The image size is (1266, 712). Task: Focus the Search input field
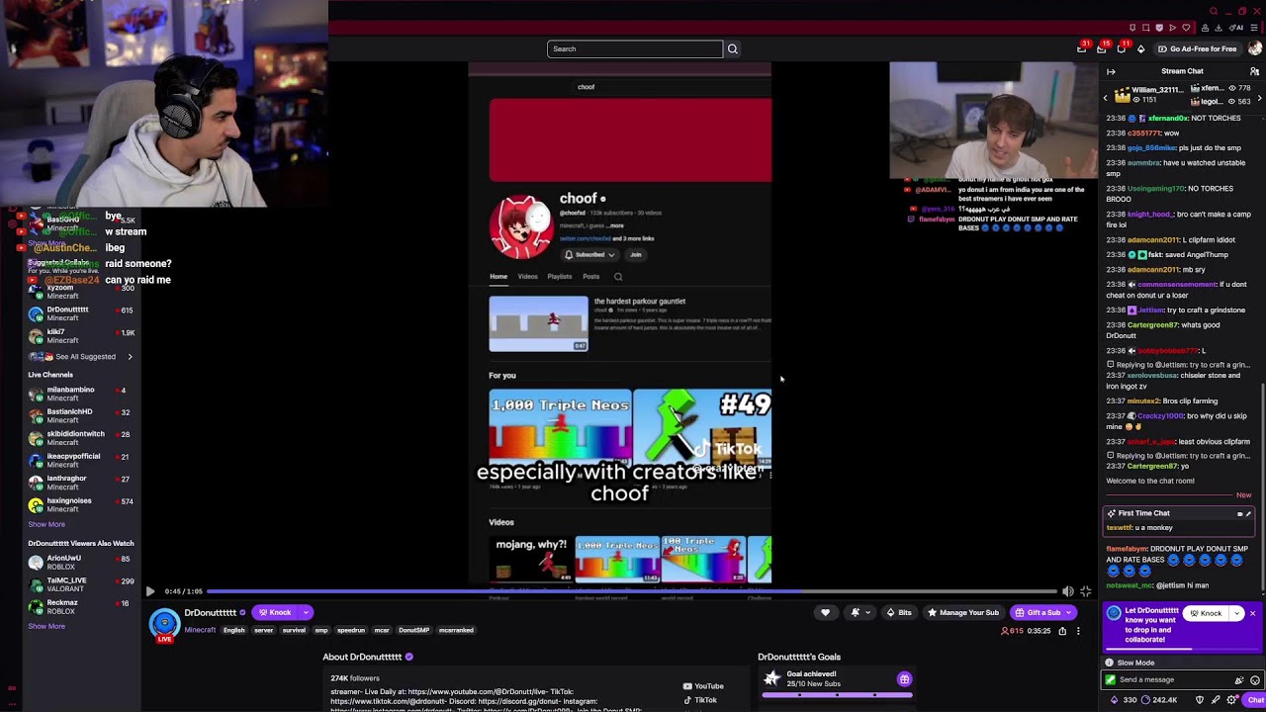click(x=635, y=48)
